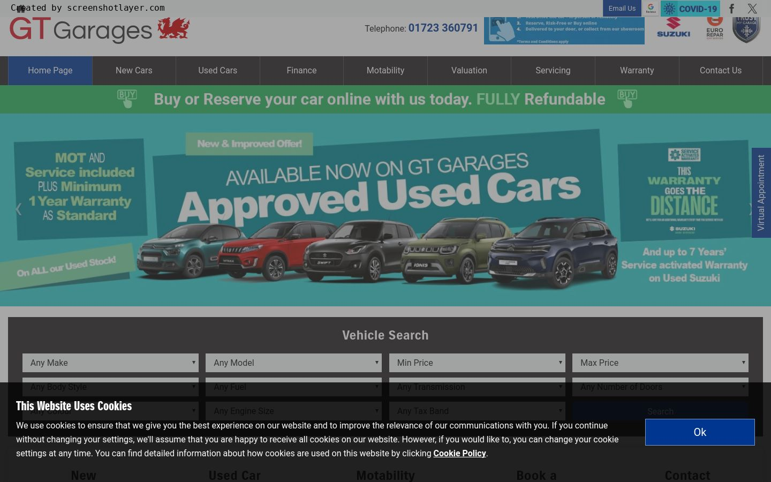The width and height of the screenshot is (771, 482).
Task: Expand the Min Price dropdown
Action: point(477,363)
